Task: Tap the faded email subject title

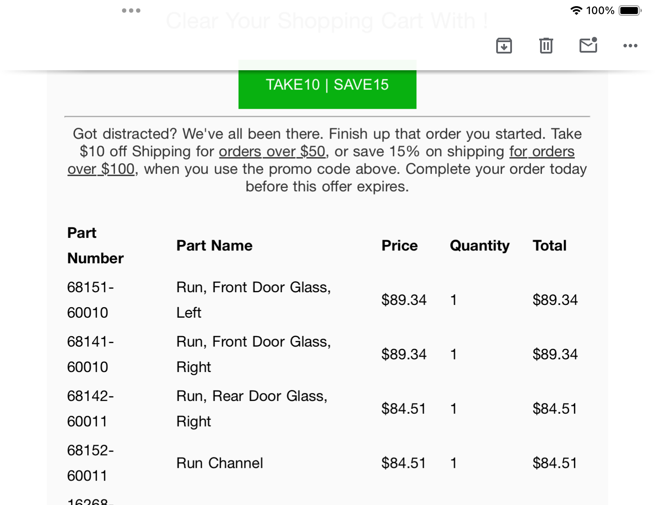Action: [327, 21]
